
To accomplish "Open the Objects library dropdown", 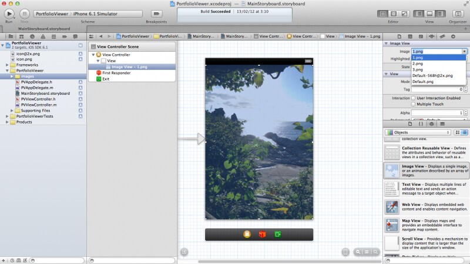I will (418, 132).
